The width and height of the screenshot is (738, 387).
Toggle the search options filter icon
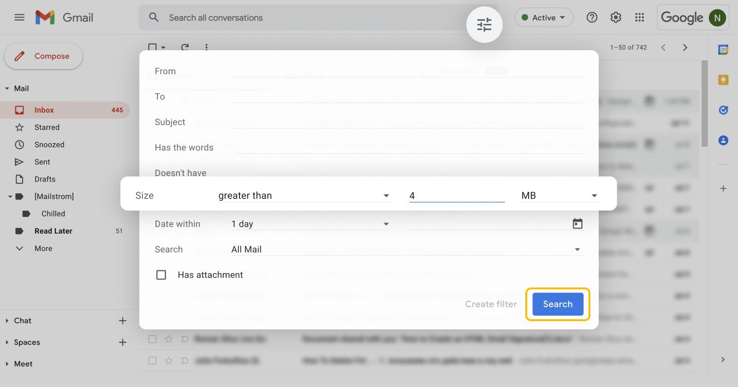484,24
